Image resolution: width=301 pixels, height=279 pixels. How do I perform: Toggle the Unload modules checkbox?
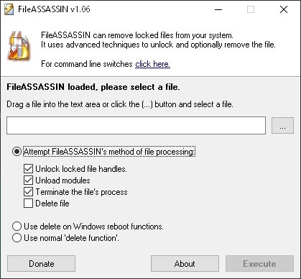pos(28,180)
